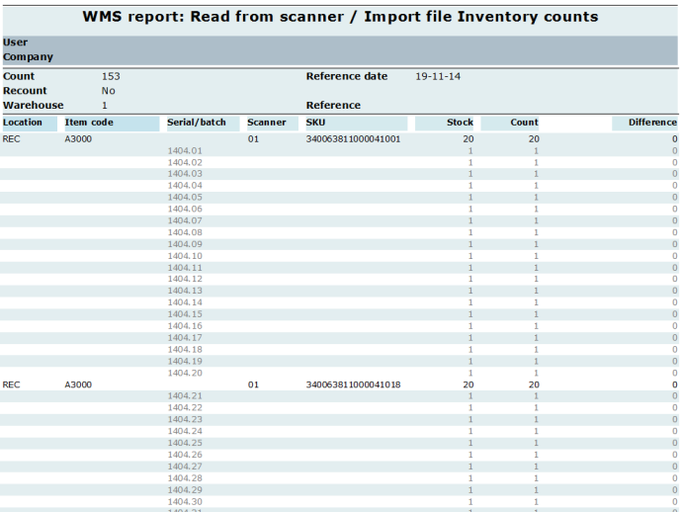Screen dimensions: 680x512
Task: Click the count value 153
Action: pyautogui.click(x=111, y=76)
